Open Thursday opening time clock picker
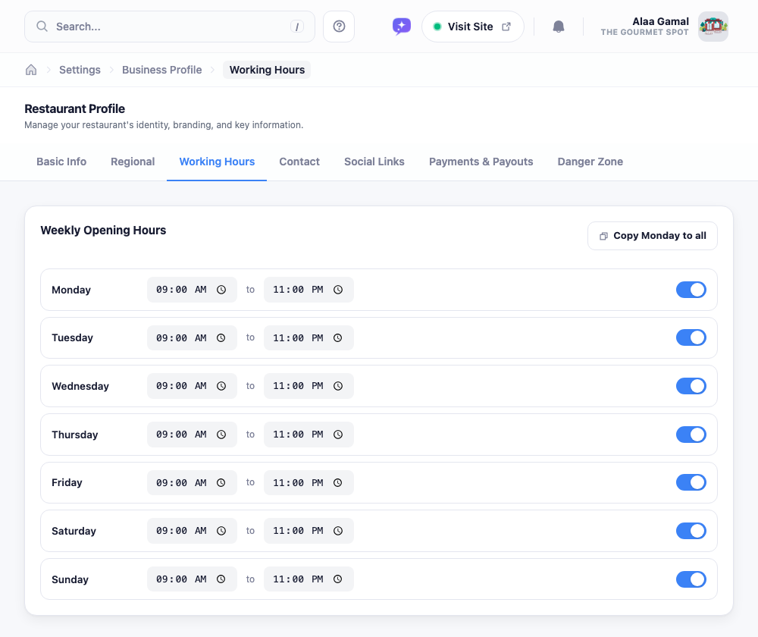Viewport: 758px width, 637px height. (x=221, y=435)
